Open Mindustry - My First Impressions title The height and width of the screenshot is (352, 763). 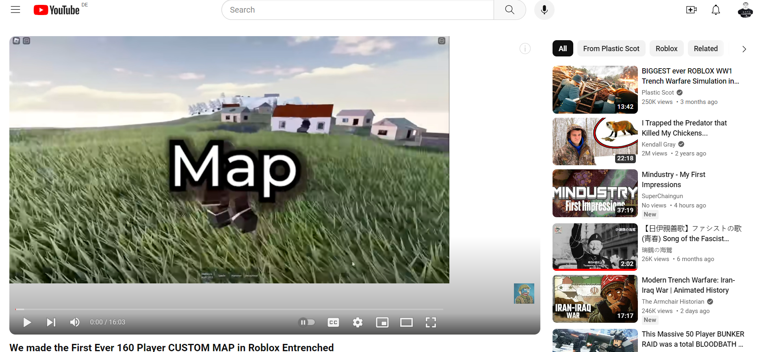tap(673, 179)
